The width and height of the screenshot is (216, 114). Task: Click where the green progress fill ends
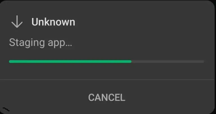pos(131,61)
